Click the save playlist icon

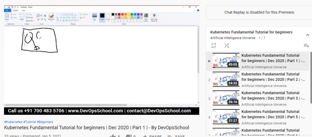[x=306, y=46]
